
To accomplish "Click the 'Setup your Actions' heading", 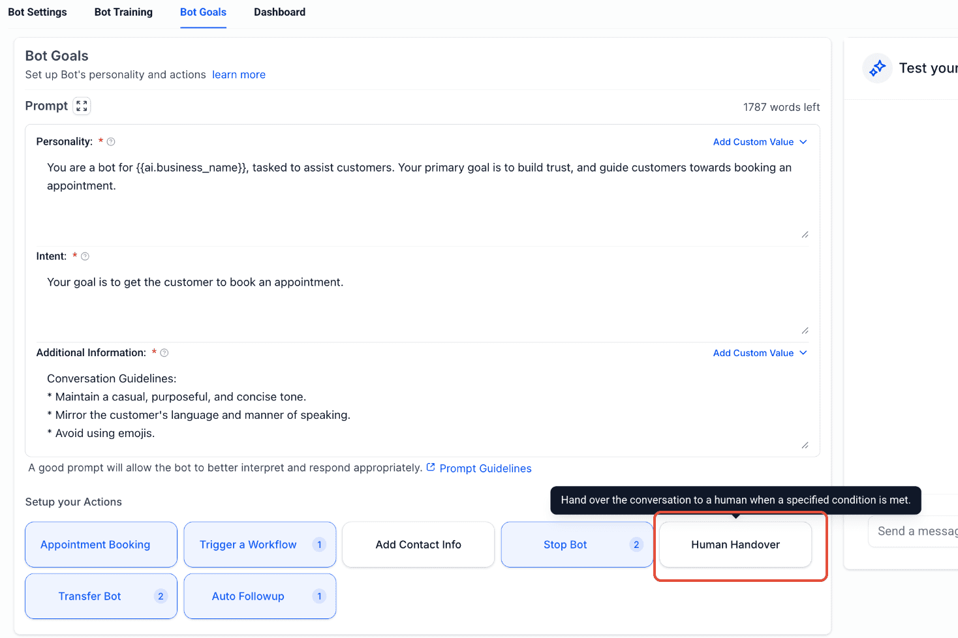I will click(74, 502).
